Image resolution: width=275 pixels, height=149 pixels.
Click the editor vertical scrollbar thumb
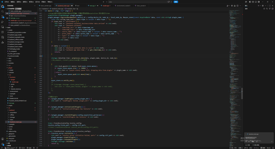[x=242, y=93]
